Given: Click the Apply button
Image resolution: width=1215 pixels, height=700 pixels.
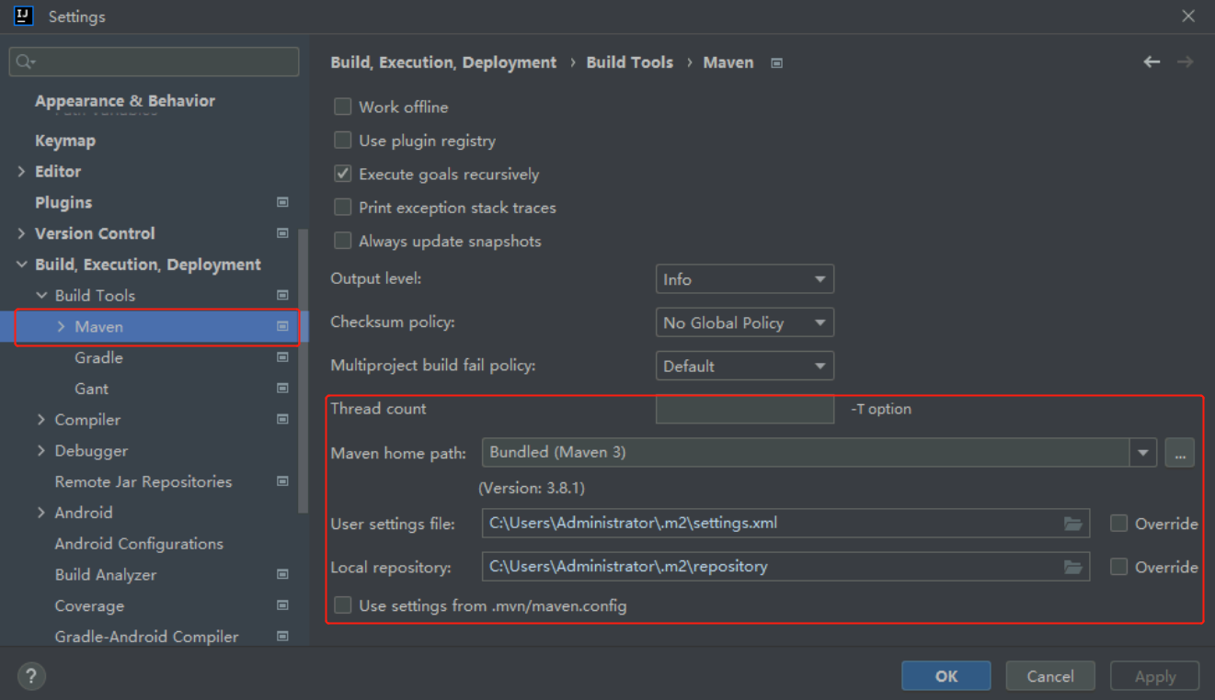Looking at the screenshot, I should click(1155, 676).
